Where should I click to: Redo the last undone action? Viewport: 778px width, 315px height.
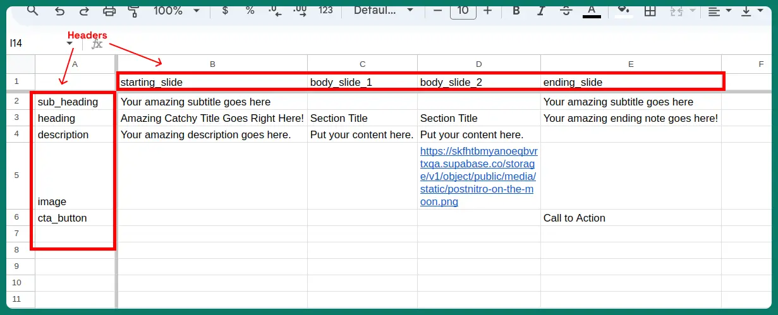84,10
